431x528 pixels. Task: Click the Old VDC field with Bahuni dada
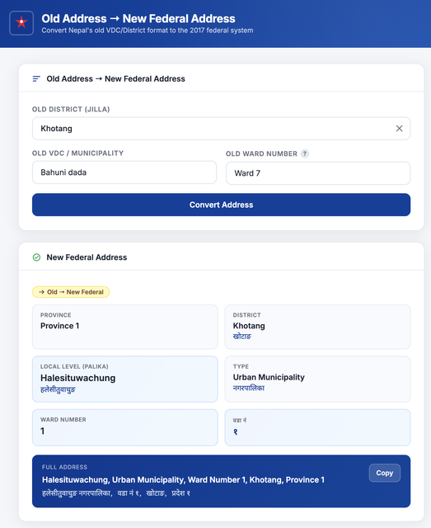(124, 172)
